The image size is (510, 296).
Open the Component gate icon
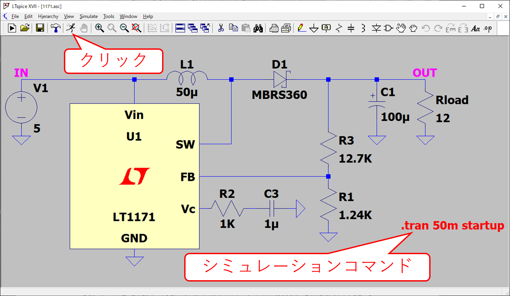point(389,28)
